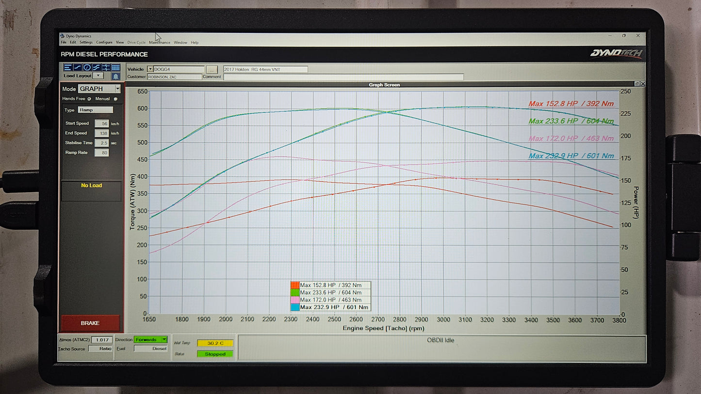Click the multi-curve overlay graph icon

97,67
